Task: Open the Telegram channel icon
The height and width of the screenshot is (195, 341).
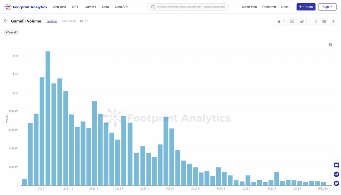Action: pos(336,174)
